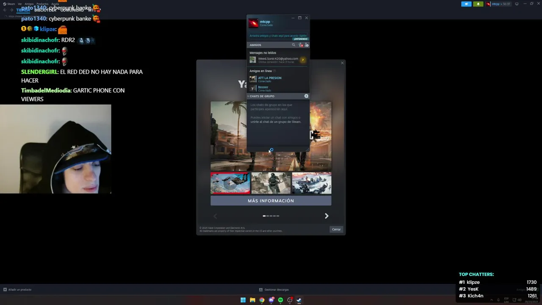Open the mtcpp account dropdown in title bar
The width and height of the screenshot is (542, 305).
pos(498,4)
